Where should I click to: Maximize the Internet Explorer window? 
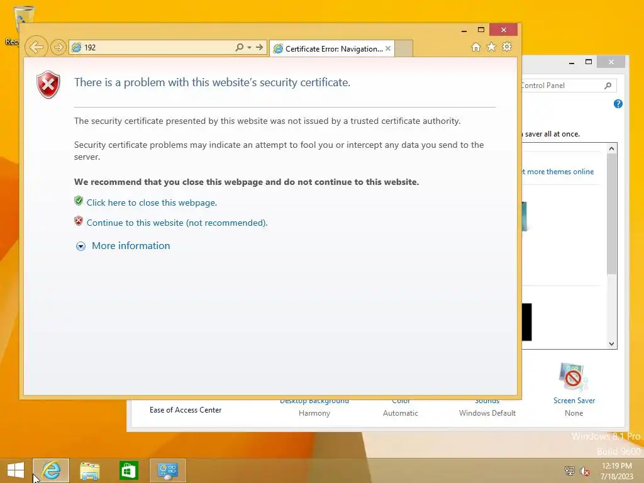tap(481, 30)
